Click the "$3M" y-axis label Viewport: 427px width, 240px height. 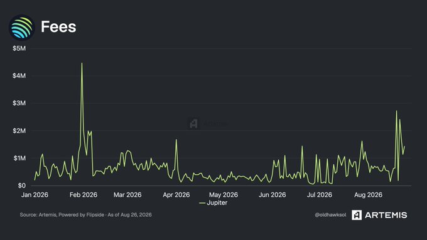pyautogui.click(x=19, y=103)
